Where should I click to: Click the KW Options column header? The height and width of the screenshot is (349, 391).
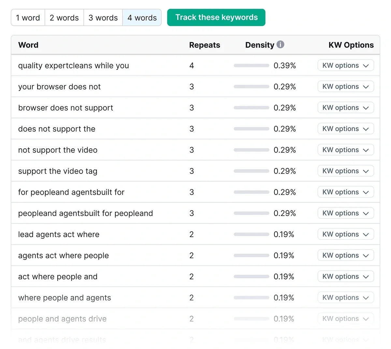pos(351,45)
